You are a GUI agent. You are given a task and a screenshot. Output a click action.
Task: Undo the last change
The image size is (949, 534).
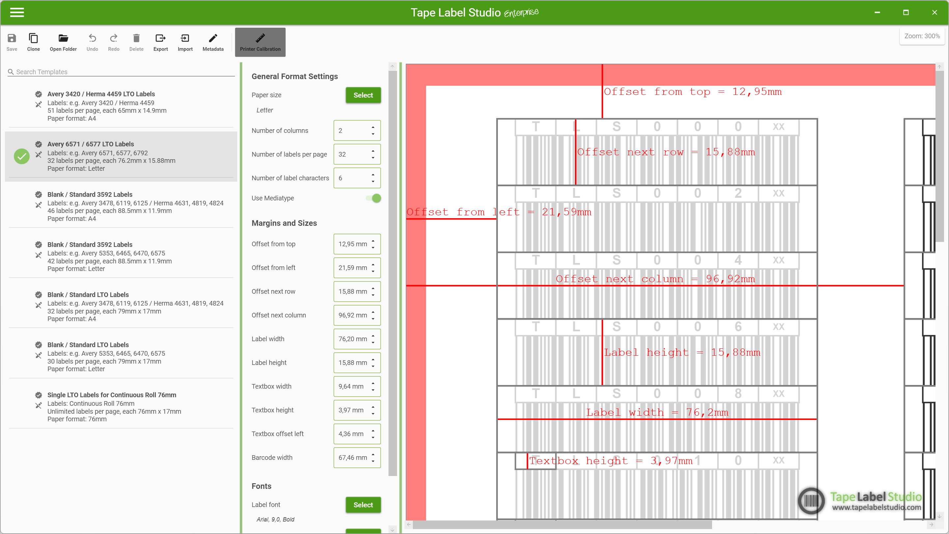(x=92, y=42)
